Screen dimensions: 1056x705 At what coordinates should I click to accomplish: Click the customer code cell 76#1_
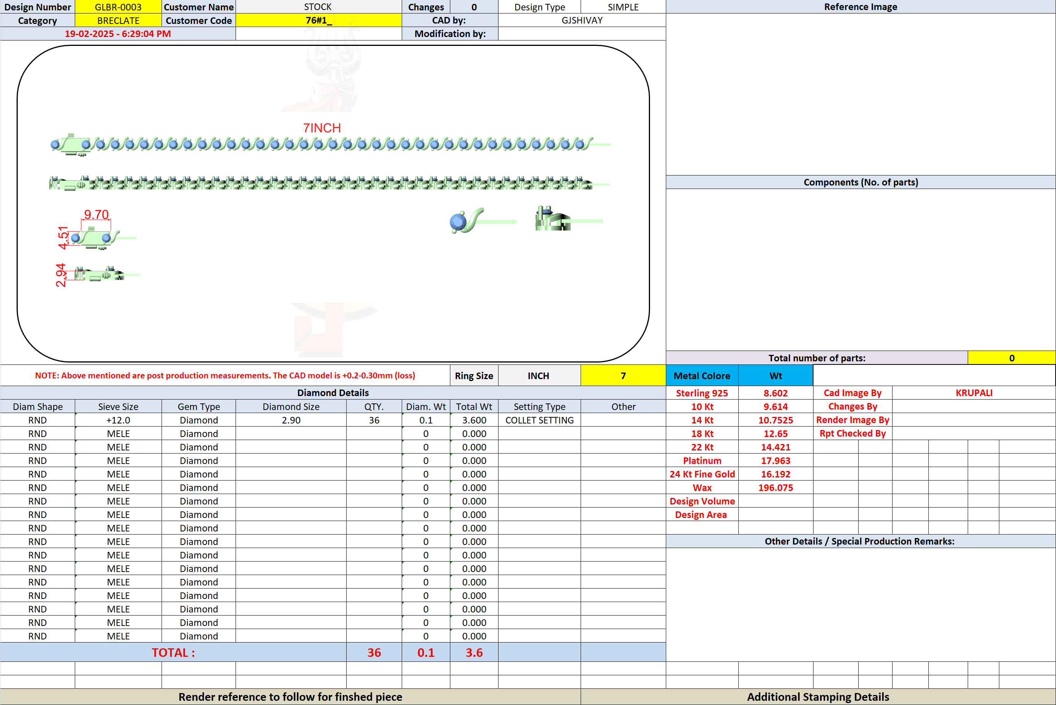tap(318, 20)
